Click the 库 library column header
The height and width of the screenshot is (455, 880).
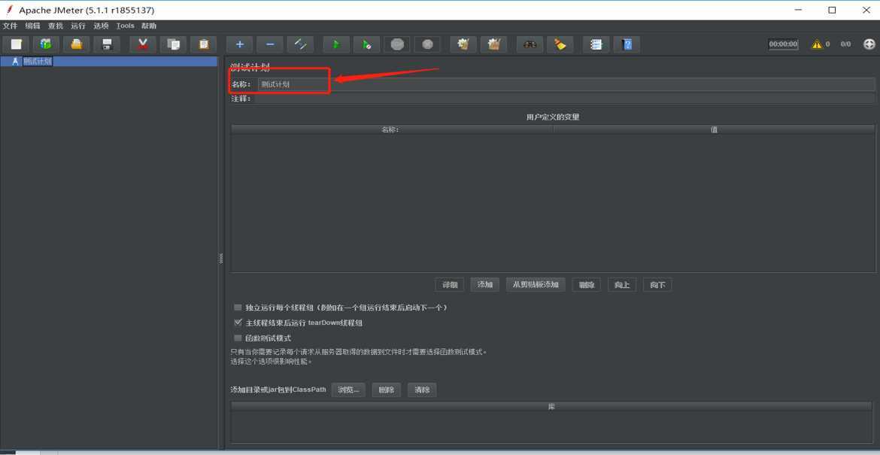551,406
